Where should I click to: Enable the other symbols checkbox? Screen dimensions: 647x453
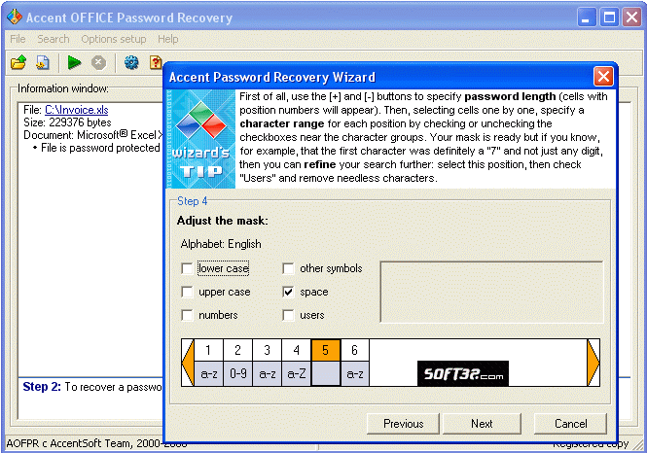click(288, 268)
